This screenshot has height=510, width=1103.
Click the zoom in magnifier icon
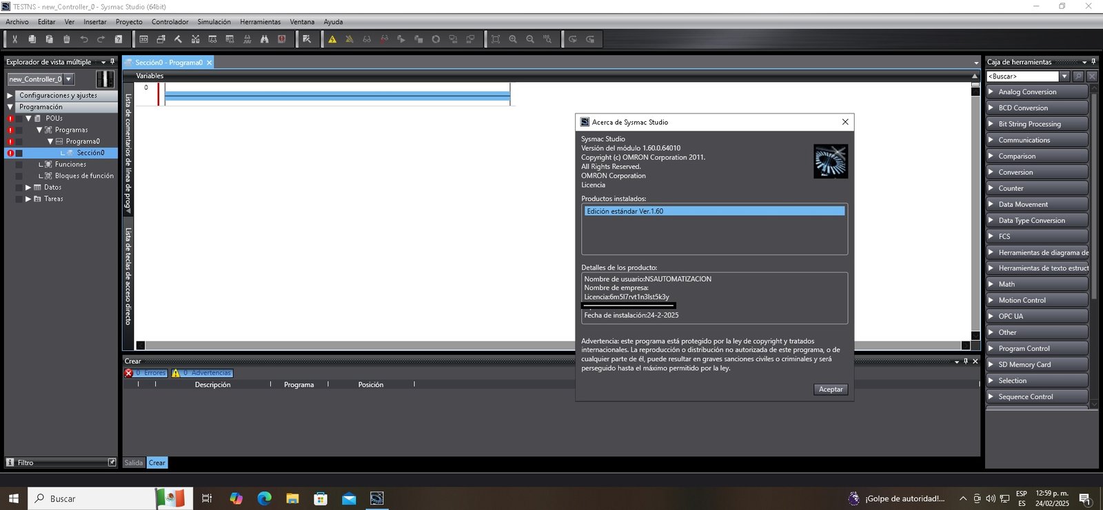pos(513,39)
